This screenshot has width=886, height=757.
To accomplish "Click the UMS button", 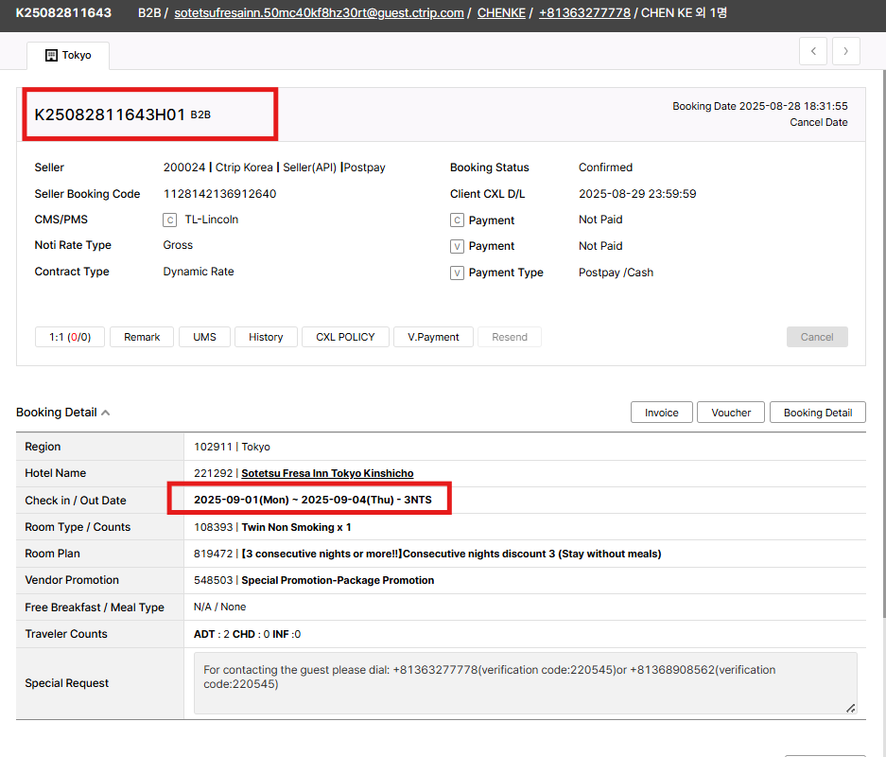I will 204,337.
